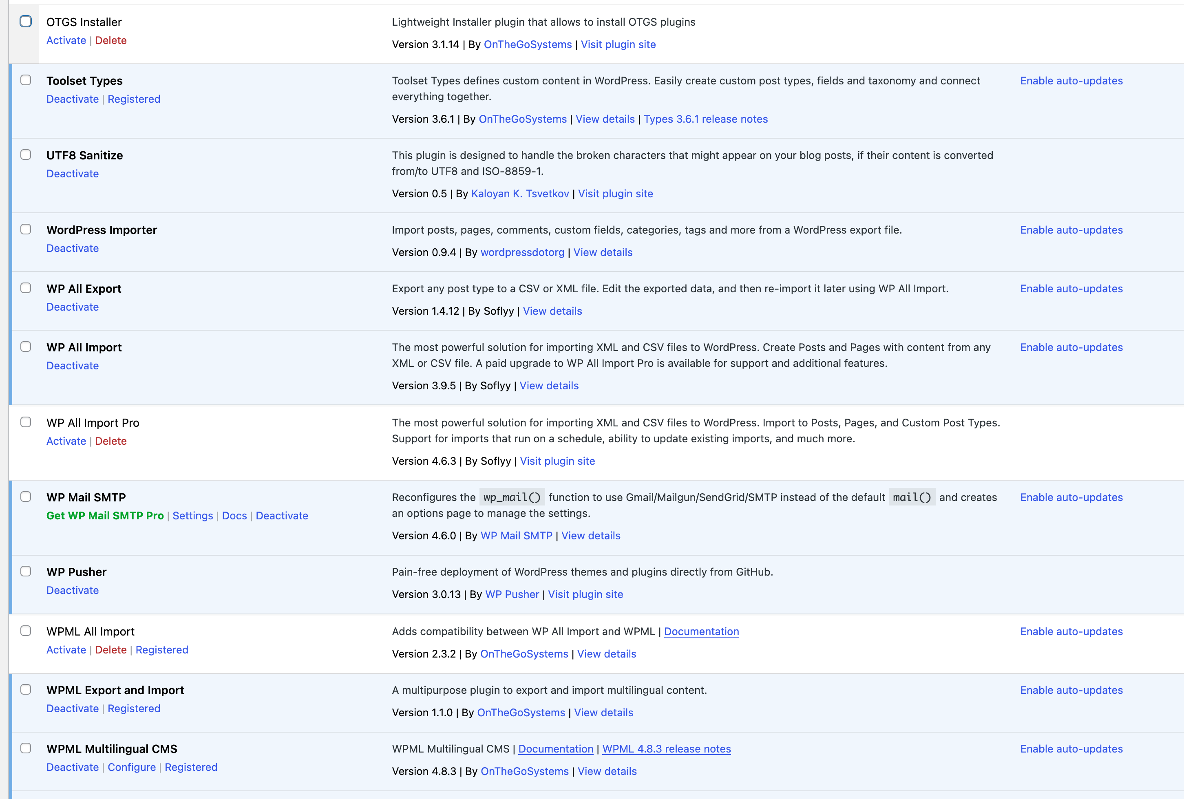1184x799 pixels.
Task: Select the Toolset Types plugin checkbox
Action: tap(25, 80)
